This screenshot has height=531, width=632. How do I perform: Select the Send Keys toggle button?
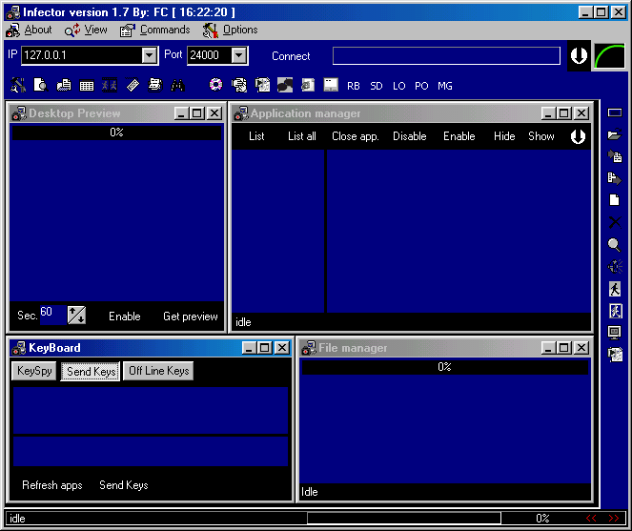click(92, 371)
